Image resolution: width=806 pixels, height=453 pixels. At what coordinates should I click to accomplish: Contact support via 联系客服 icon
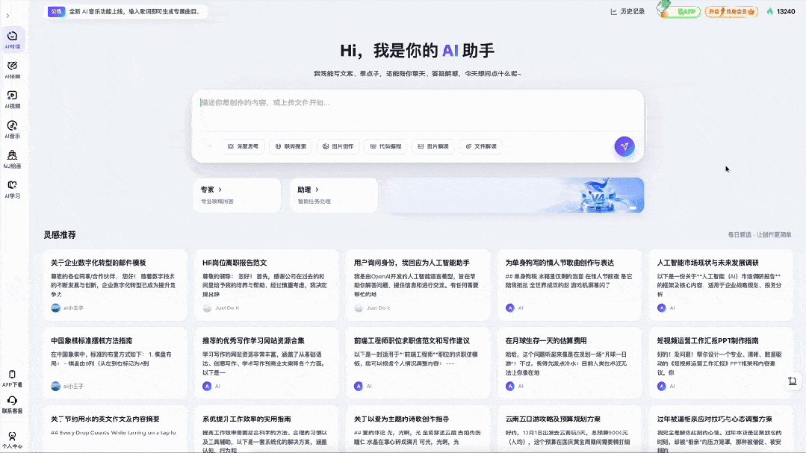tap(13, 404)
